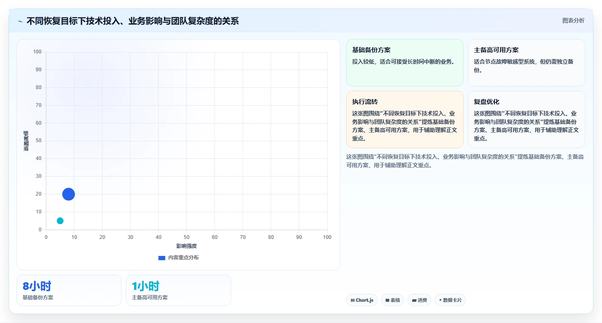Click the 数据卡片 tag
This screenshot has height=323, width=602.
450,300
